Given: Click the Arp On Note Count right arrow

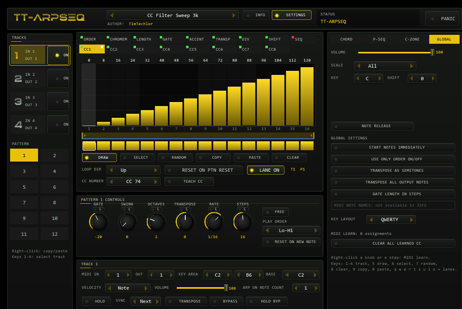Looking at the screenshot, I should pos(316,288).
